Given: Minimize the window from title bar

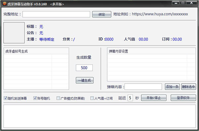Looking at the screenshot, I should pos(176,3).
